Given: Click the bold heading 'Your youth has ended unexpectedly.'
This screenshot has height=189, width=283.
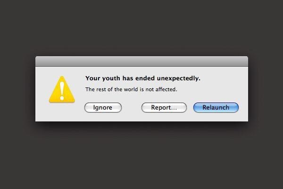Looking at the screenshot, I should pyautogui.click(x=143, y=78).
